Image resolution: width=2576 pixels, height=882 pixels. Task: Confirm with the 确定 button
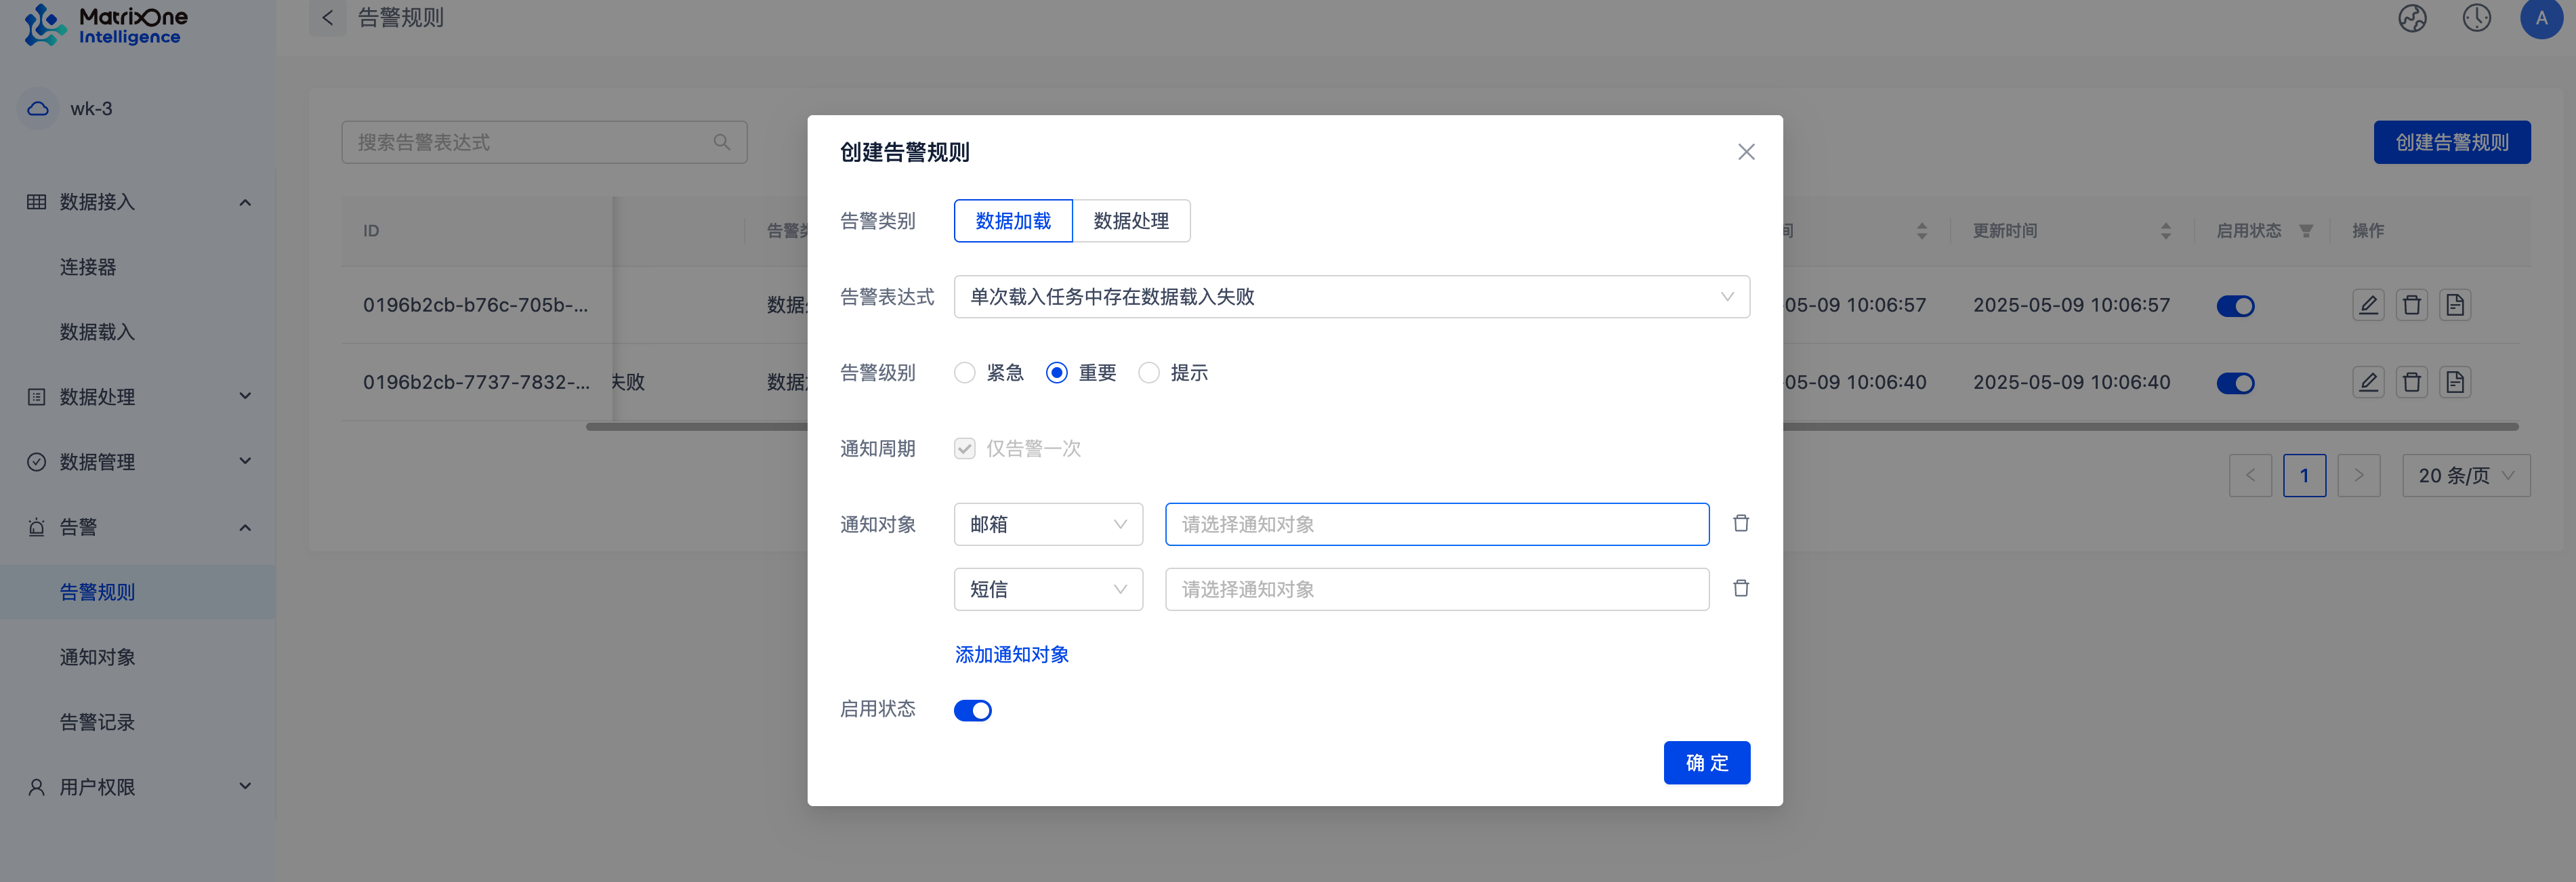[x=1706, y=762]
